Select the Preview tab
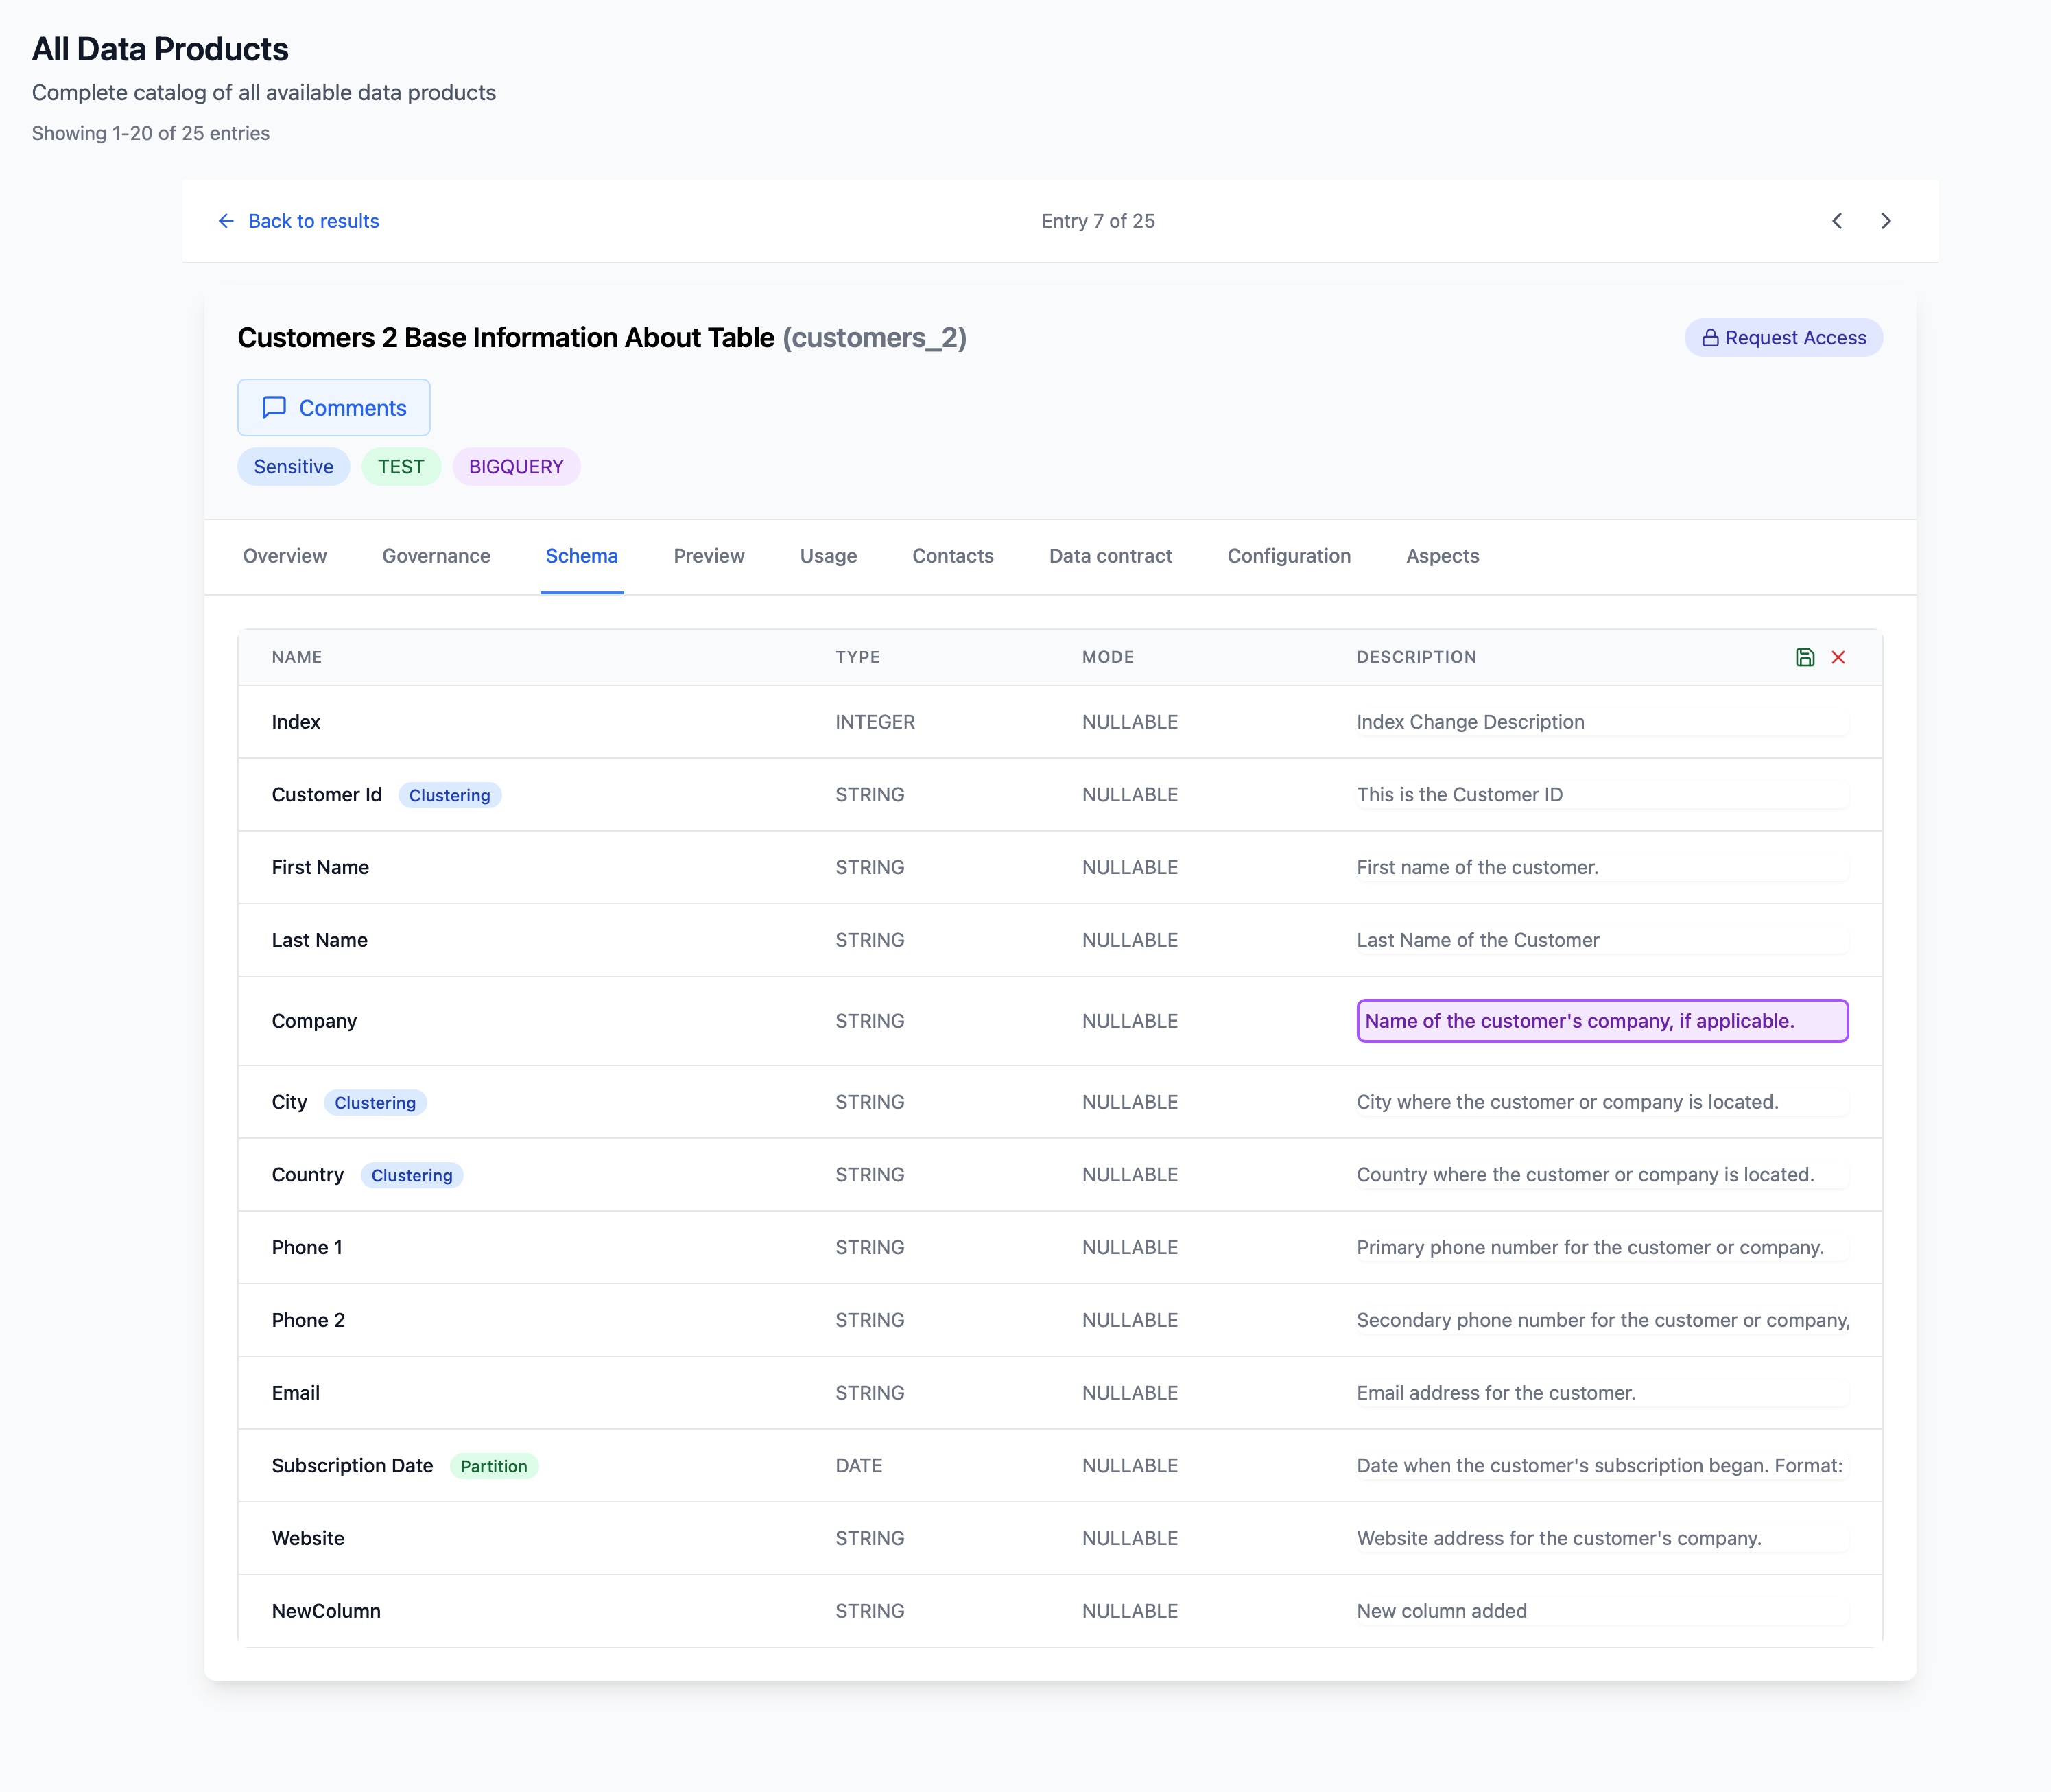The height and width of the screenshot is (1792, 2051). (709, 556)
